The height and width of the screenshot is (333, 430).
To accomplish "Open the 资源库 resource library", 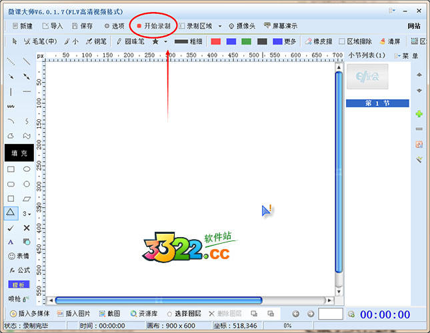I will click(144, 314).
